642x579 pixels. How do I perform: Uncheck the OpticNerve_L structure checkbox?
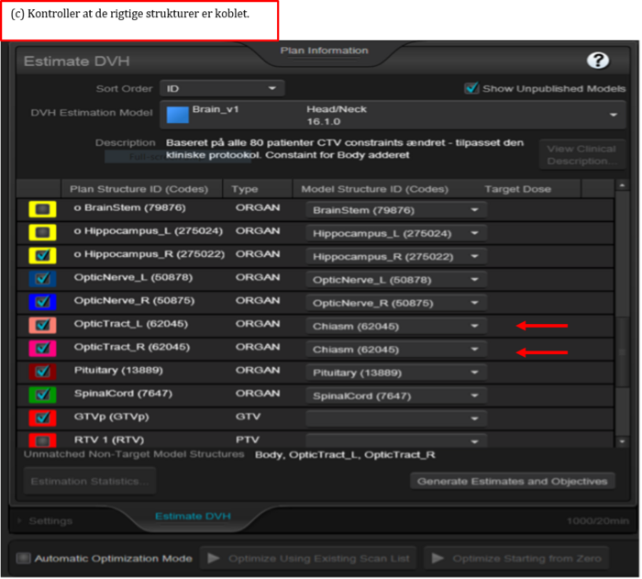point(41,279)
